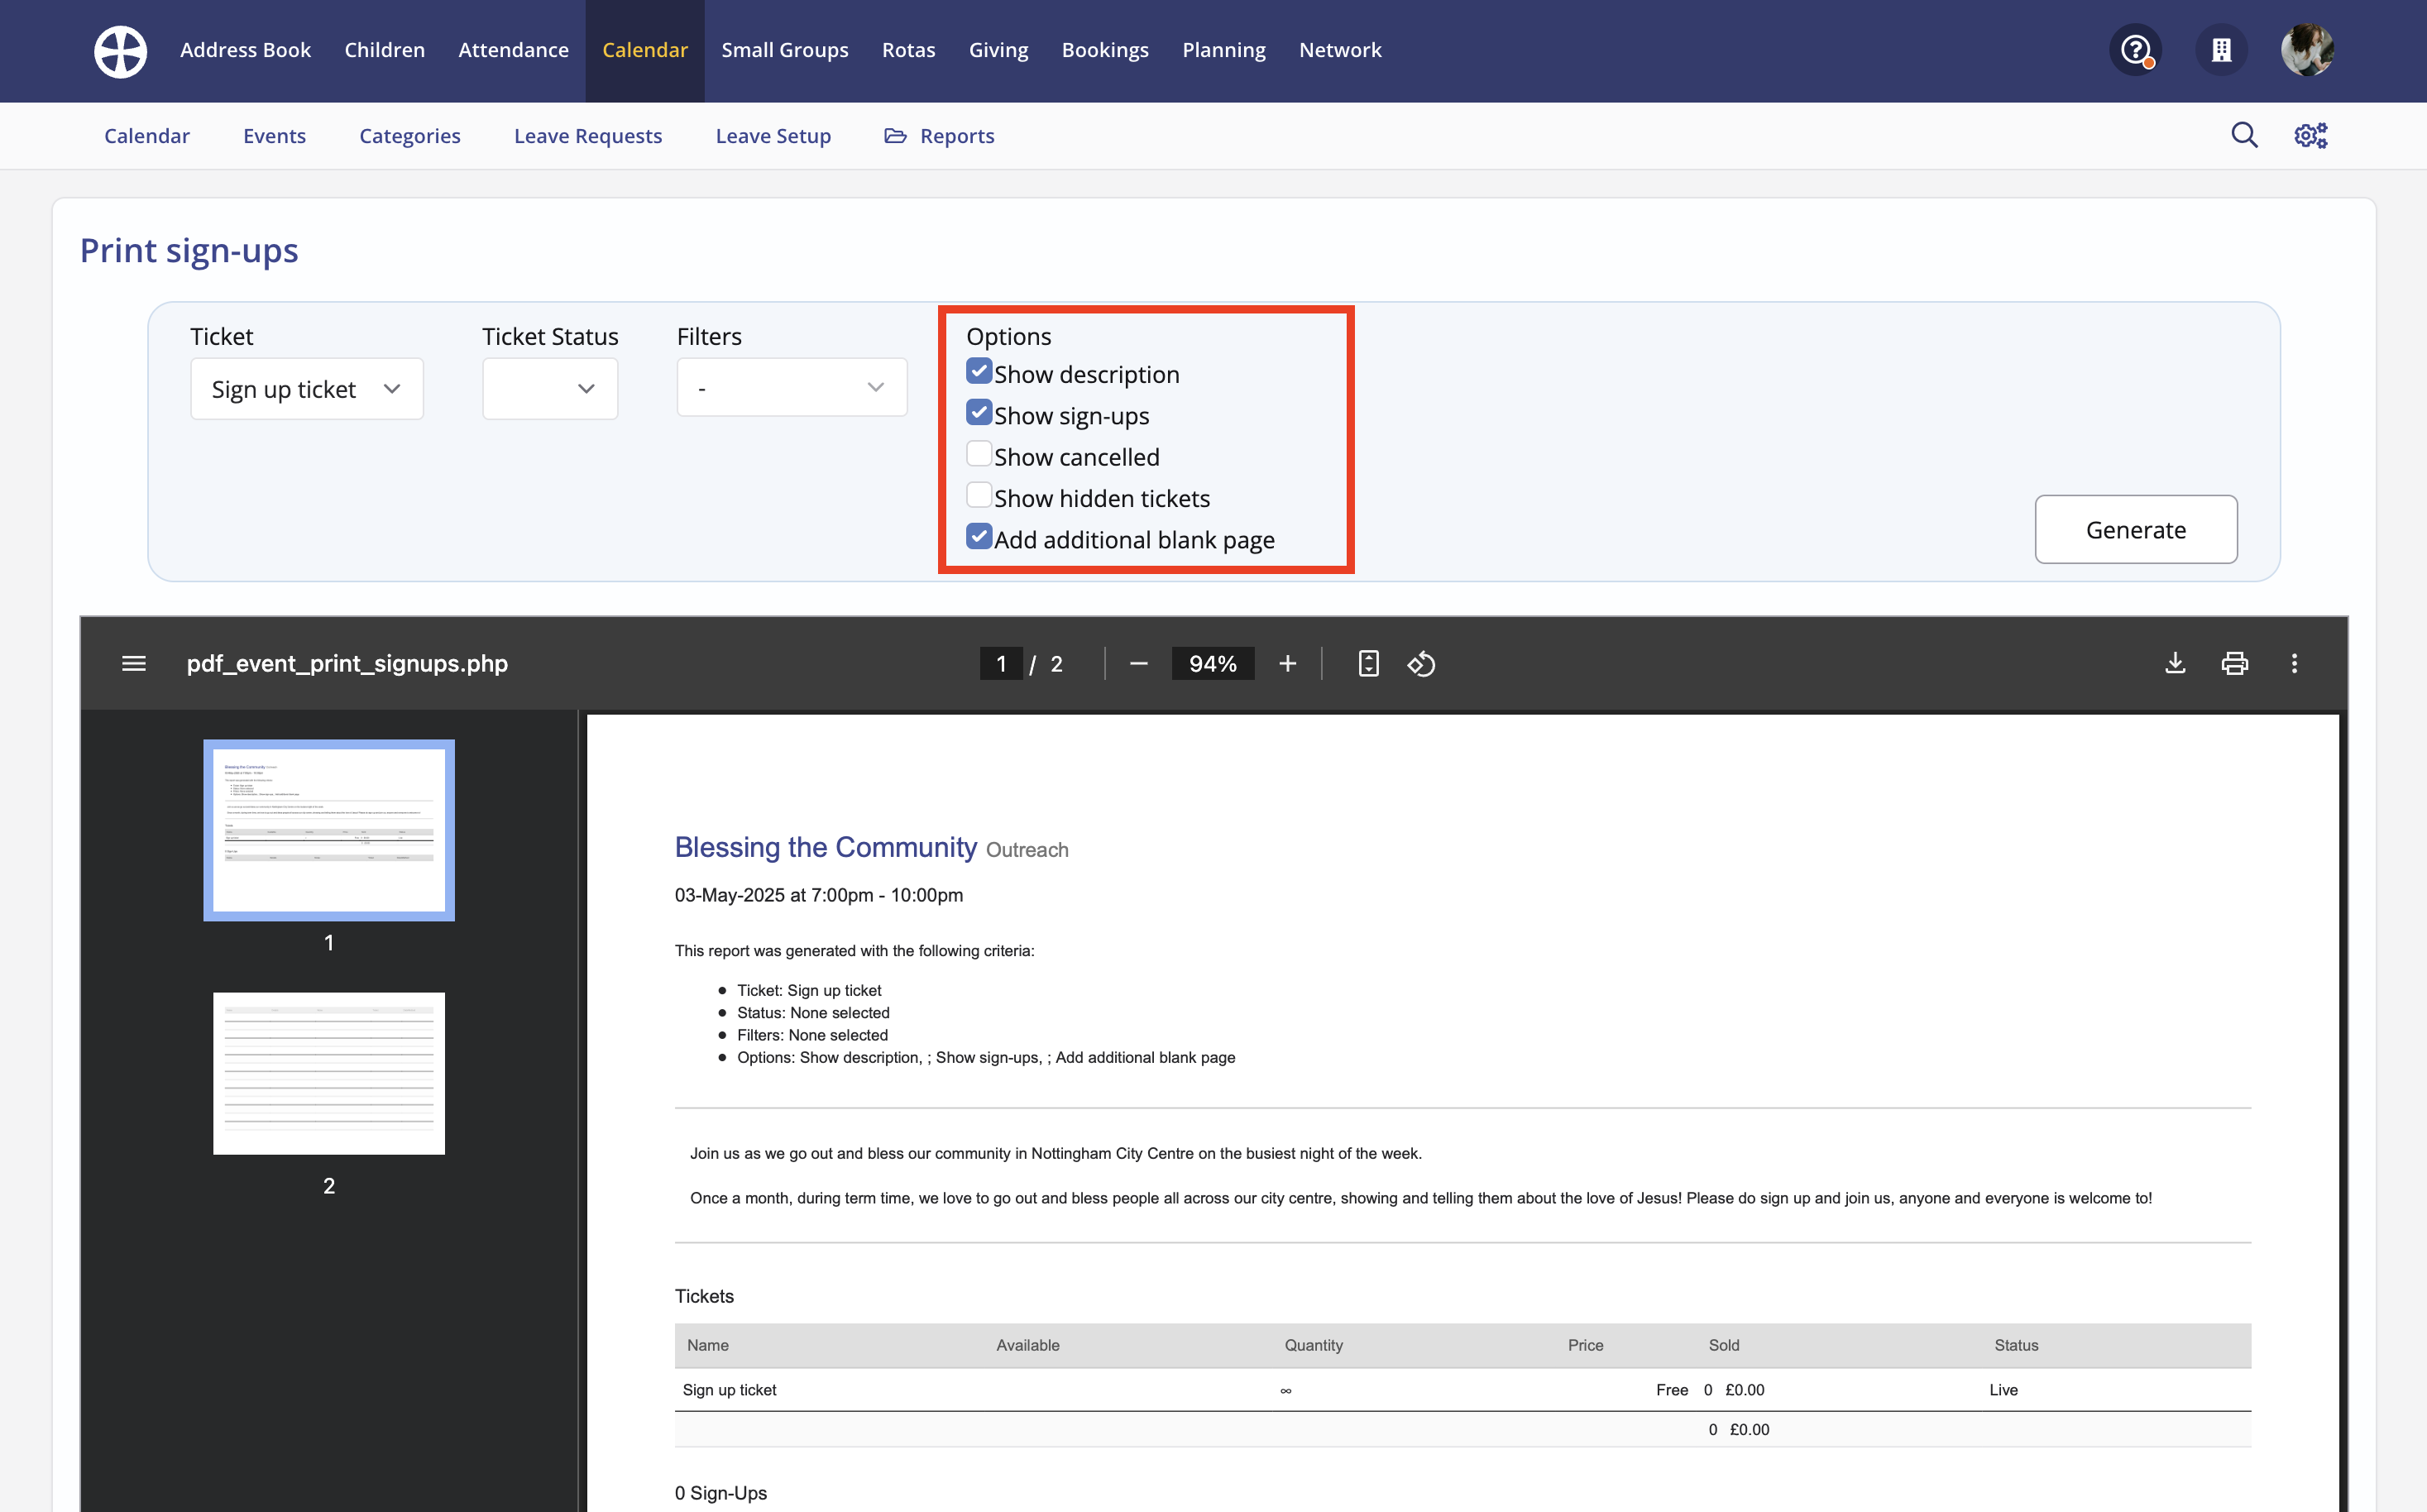Open the help question mark icon
The image size is (2427, 1512).
(x=2135, y=50)
